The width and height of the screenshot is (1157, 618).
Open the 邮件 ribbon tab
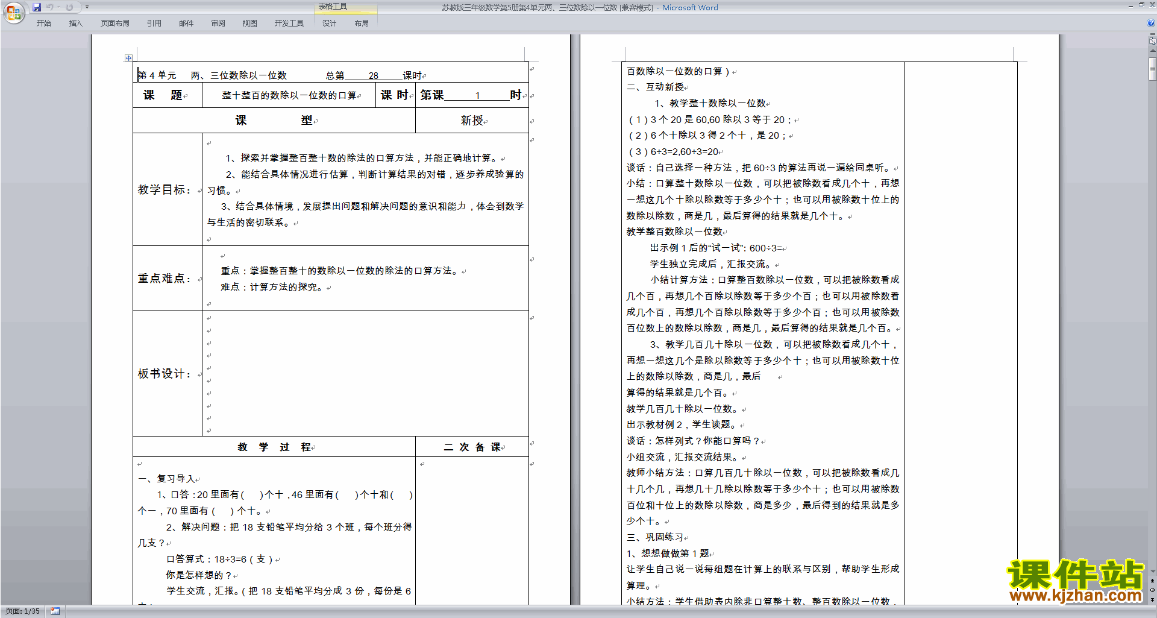tap(186, 24)
